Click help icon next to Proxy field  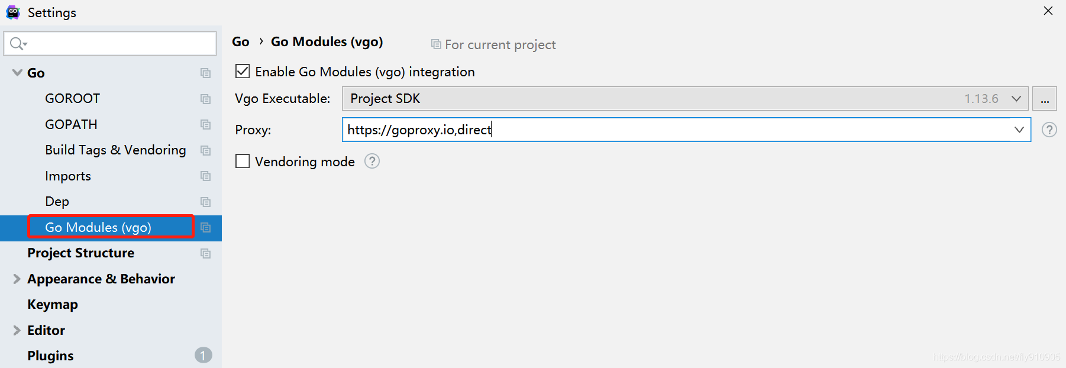click(x=1049, y=130)
